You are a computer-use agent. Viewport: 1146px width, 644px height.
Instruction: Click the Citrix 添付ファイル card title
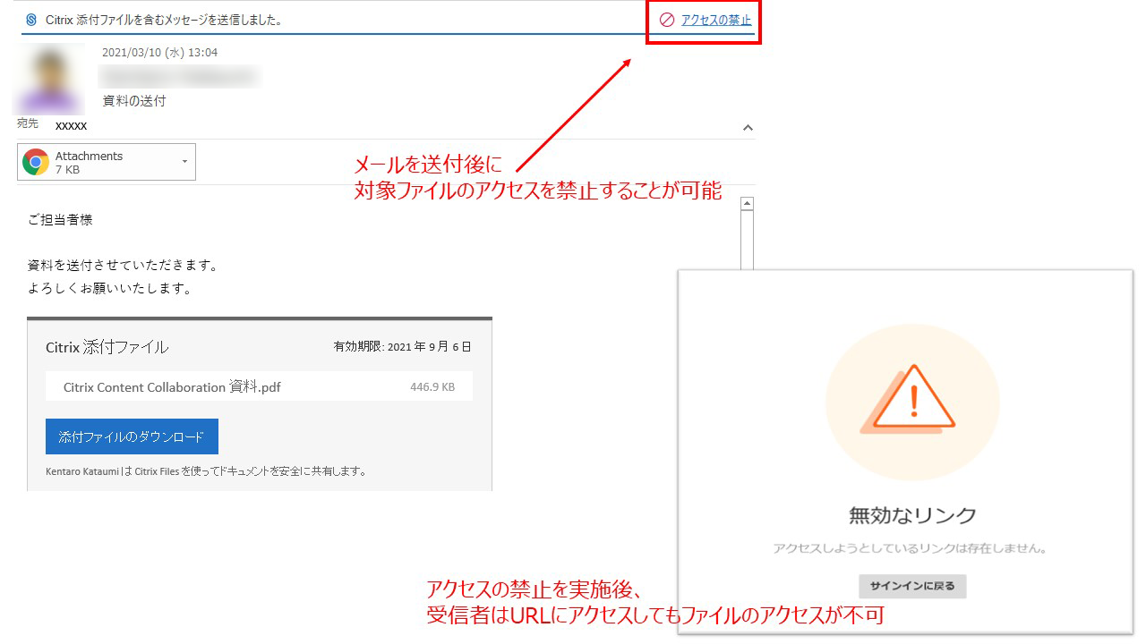pos(107,347)
